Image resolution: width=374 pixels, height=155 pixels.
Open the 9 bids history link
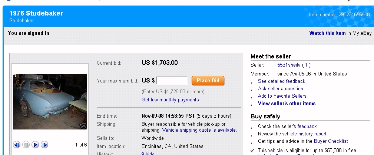pyautogui.click(x=148, y=154)
